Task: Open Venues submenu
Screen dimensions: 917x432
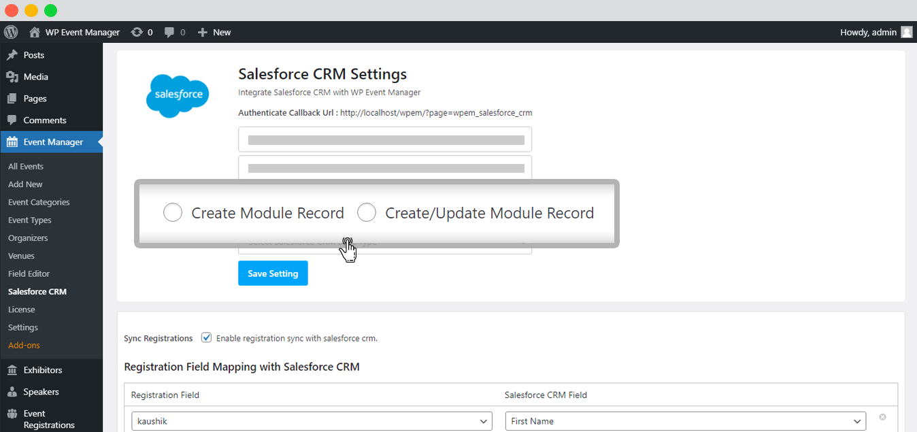Action: (21, 256)
